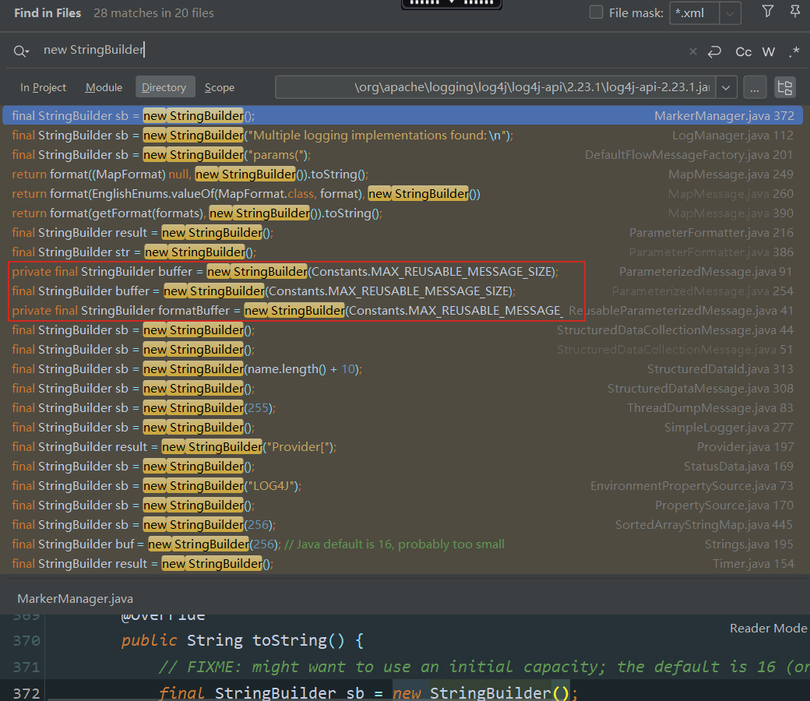
Task: Click the new line icon in search field
Action: pos(714,51)
